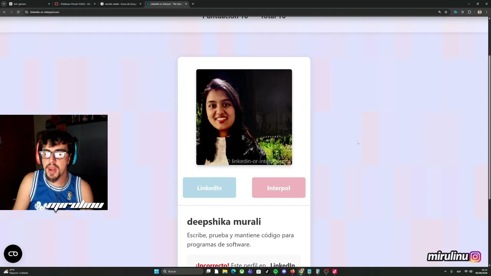Screen dimensions: 491x276
Task: View site information icon in address bar
Action: 26,12
